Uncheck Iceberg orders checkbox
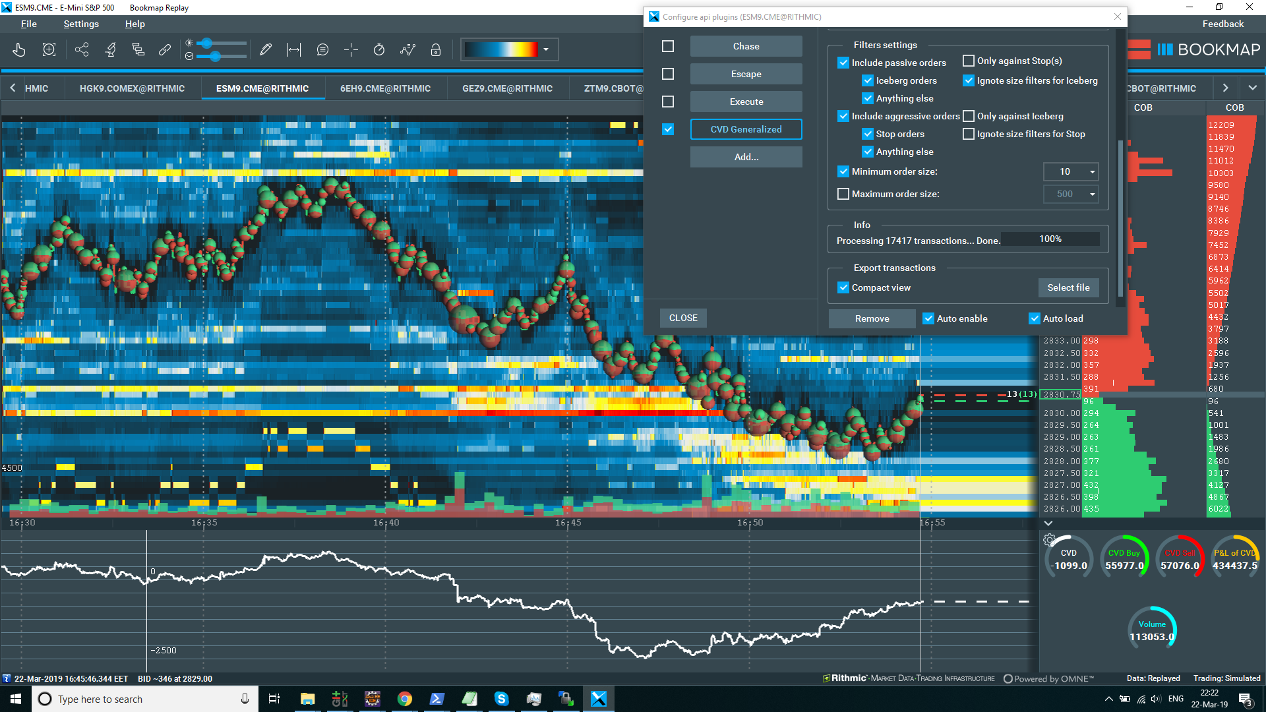 (x=868, y=80)
